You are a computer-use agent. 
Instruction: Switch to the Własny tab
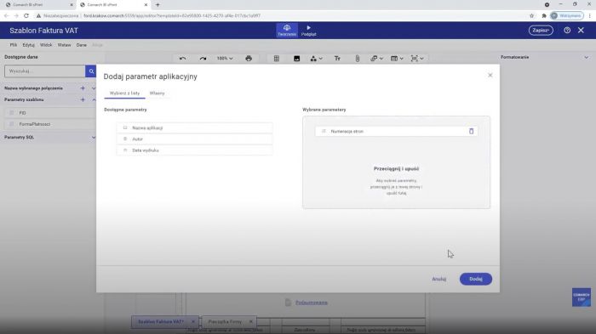click(157, 93)
